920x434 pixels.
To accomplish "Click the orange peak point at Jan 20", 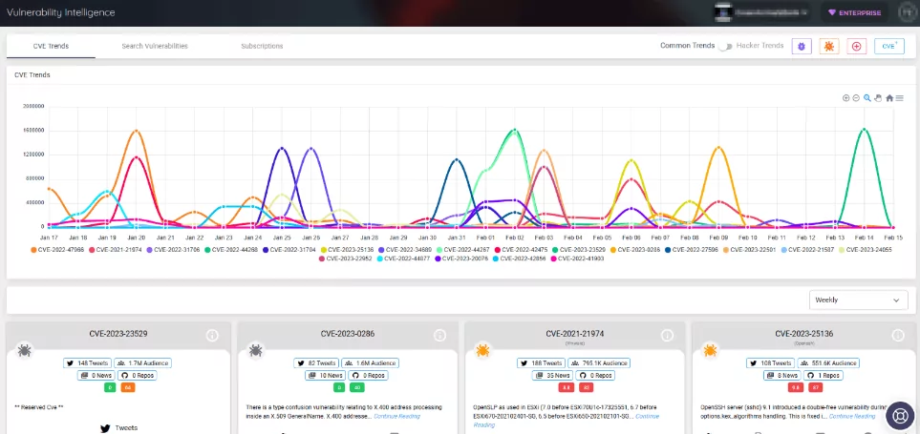I will 136,131.
